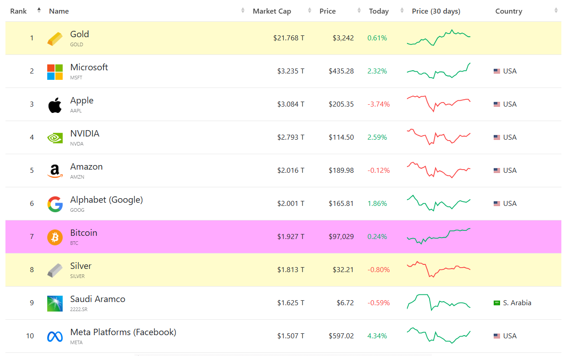Viewport: 565px width, 356px height.
Task: Open the Alphabet (Google) link
Action: click(x=107, y=200)
